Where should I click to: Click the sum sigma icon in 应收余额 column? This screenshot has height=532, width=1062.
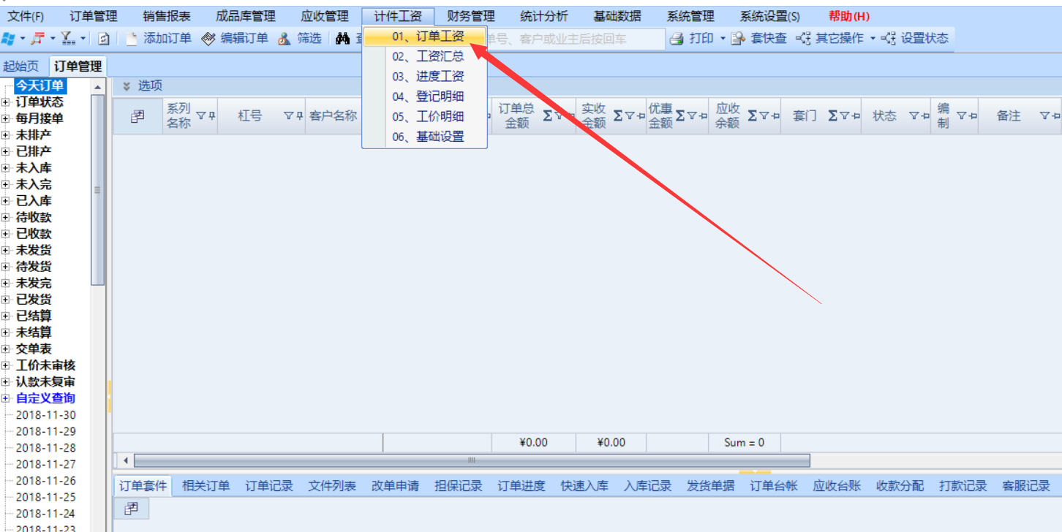tap(752, 115)
